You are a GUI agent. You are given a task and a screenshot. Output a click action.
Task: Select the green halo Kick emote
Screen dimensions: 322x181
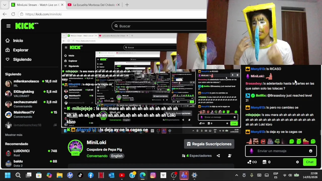(299, 141)
